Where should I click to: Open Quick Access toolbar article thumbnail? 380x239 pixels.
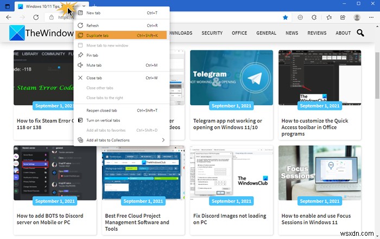click(320, 77)
